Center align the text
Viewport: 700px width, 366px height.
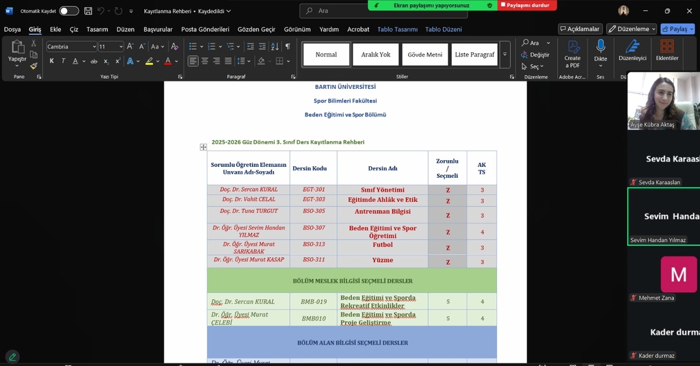[205, 61]
